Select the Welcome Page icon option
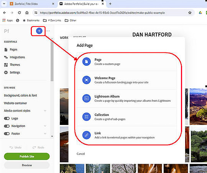Screen dimensions: 207x173 point(87,80)
